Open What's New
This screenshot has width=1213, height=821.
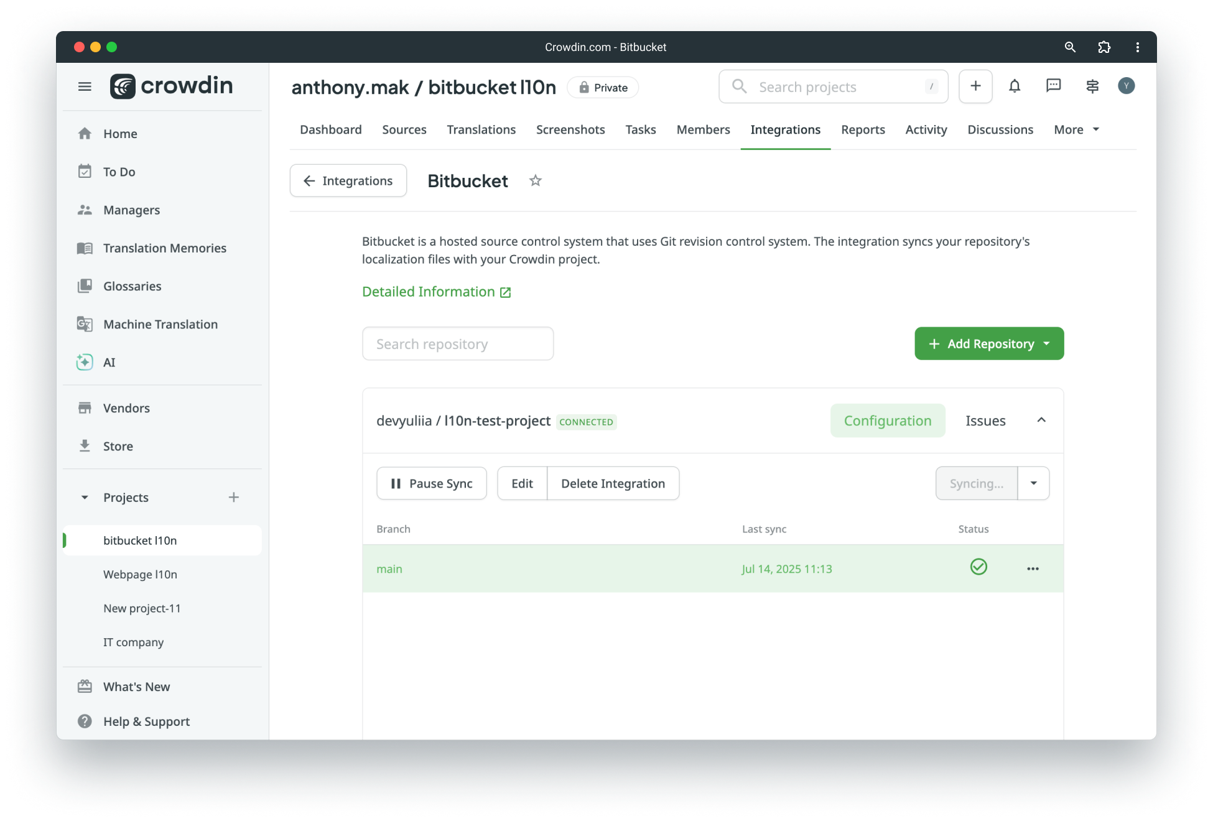pyautogui.click(x=136, y=687)
